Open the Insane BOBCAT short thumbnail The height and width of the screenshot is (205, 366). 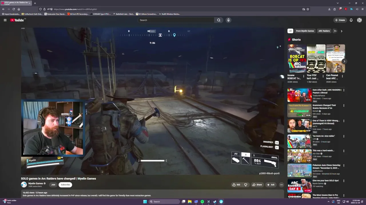click(297, 58)
